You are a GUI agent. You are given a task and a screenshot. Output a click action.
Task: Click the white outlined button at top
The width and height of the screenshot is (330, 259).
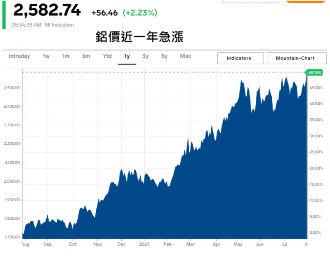(251, 1)
